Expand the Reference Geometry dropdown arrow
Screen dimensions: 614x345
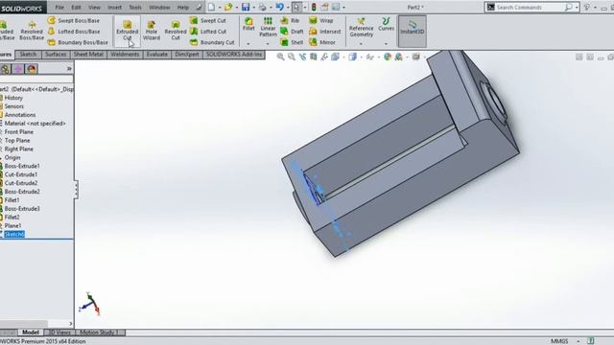(361, 44)
